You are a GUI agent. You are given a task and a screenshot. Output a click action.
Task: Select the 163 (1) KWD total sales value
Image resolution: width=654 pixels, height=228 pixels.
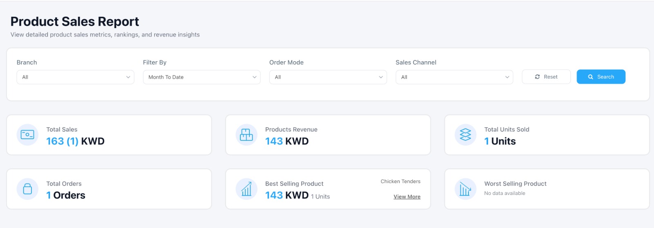click(x=75, y=141)
